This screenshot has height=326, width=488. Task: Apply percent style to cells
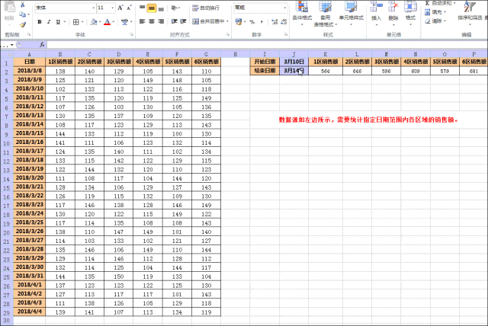point(252,22)
